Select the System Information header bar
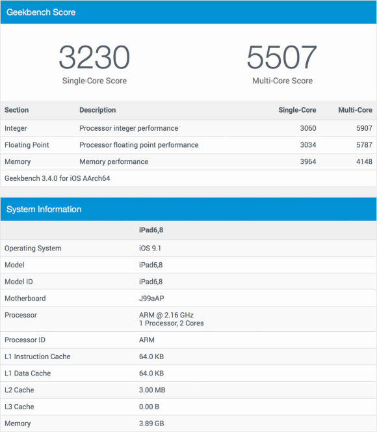The width and height of the screenshot is (377, 432). 188,209
